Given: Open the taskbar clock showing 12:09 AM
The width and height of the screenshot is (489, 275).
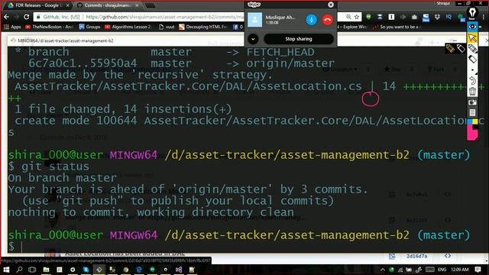Looking at the screenshot, I should [x=460, y=270].
